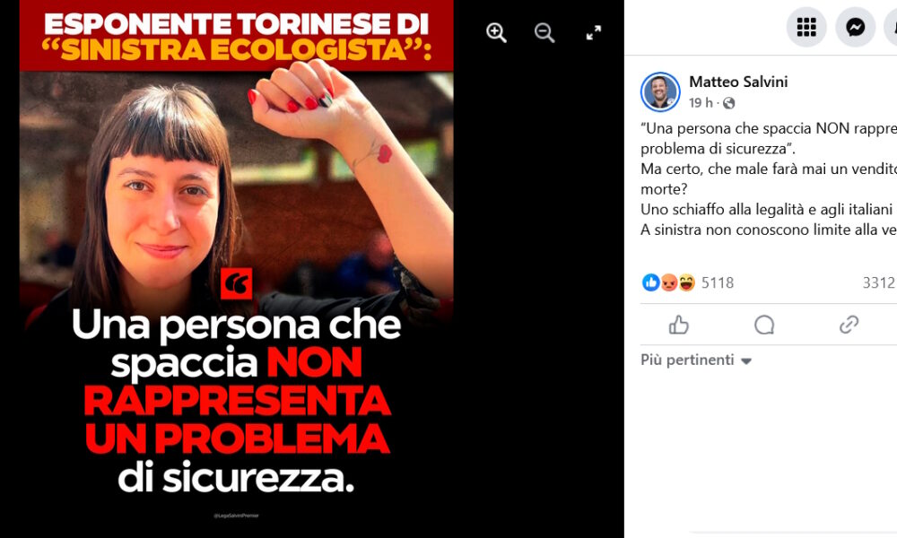
Task: View the 5118 reactions list
Action: click(x=718, y=282)
